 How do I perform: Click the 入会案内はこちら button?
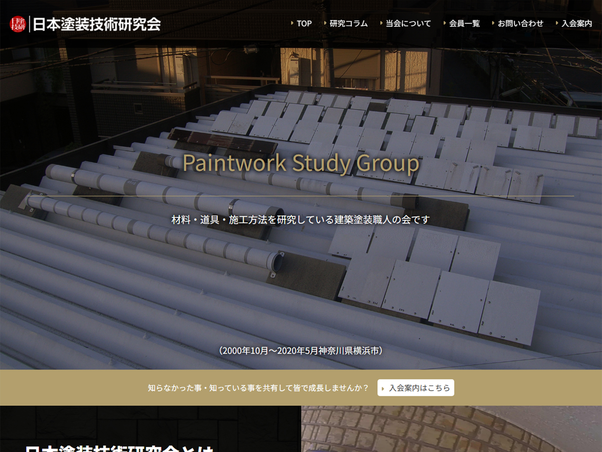coord(415,388)
